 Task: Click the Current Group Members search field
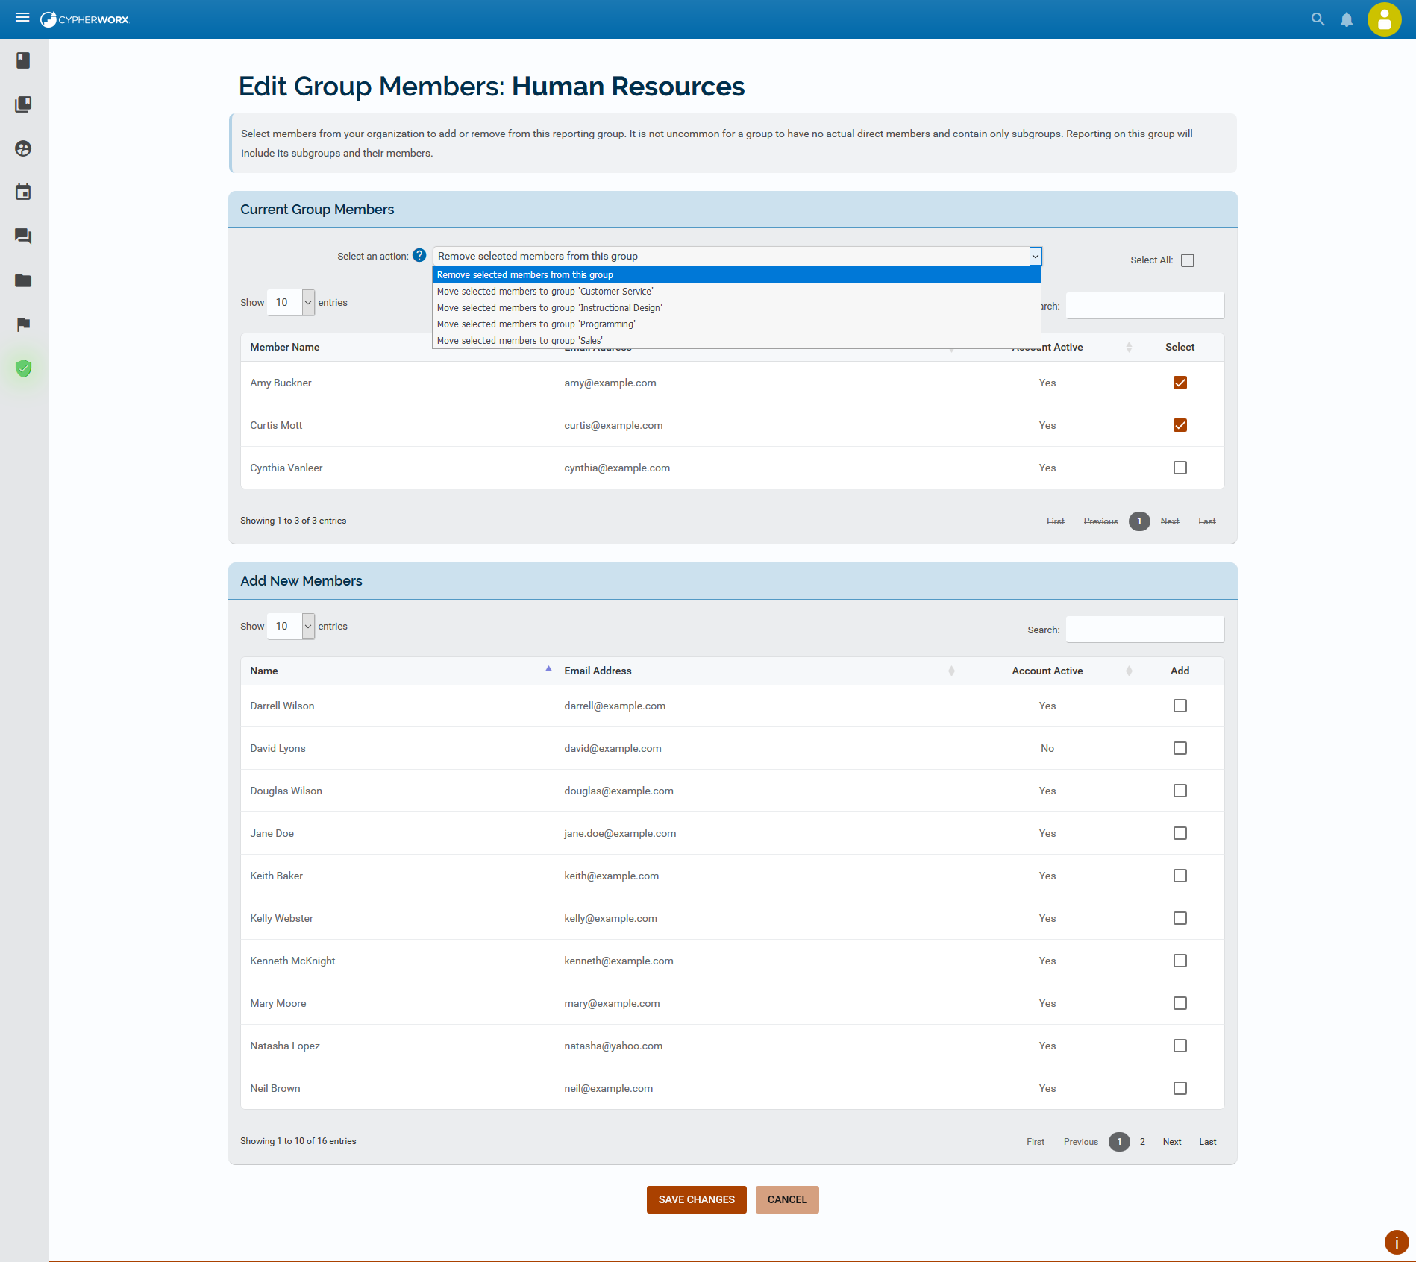(x=1144, y=306)
